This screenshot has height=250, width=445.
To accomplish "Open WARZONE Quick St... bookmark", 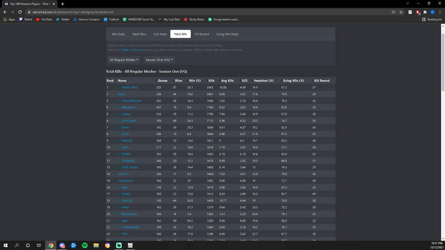I will coord(139,19).
